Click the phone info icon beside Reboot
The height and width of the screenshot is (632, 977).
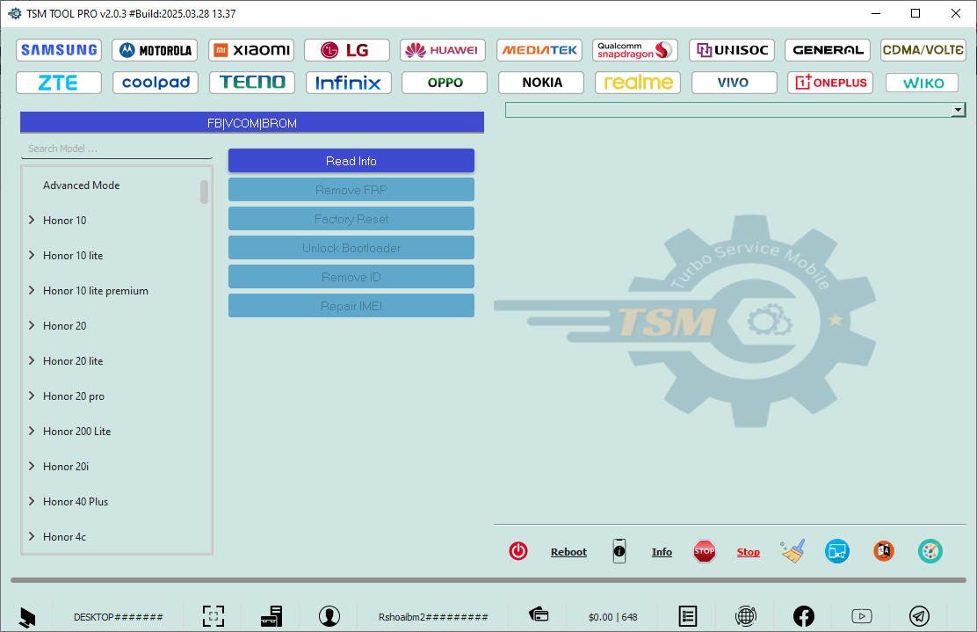[619, 551]
